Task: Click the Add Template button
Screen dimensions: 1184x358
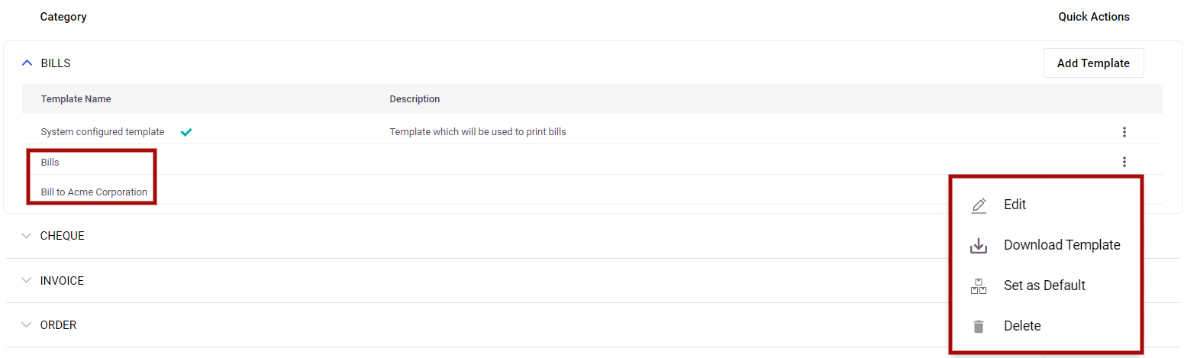Action: click(x=1093, y=63)
